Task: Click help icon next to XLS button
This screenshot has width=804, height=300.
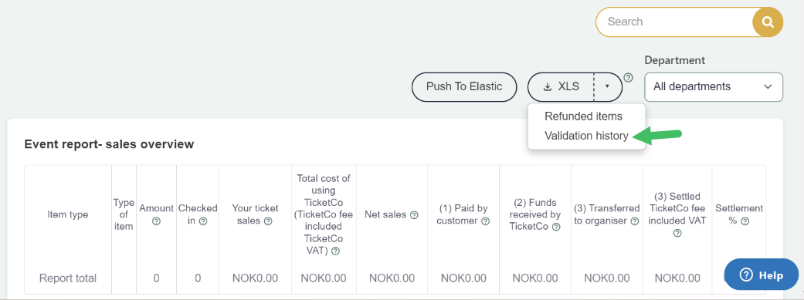Action: pos(628,78)
